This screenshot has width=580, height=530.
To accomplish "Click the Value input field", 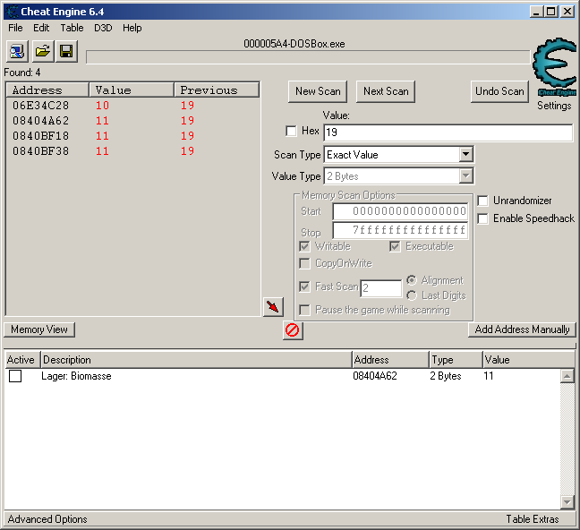I will (x=448, y=132).
